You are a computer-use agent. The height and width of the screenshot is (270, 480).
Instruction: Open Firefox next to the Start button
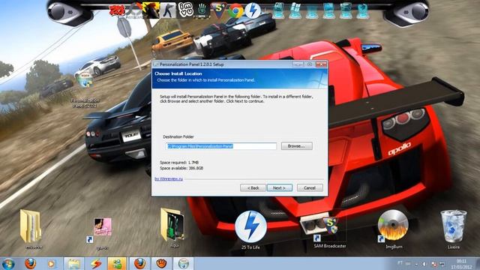click(x=30, y=263)
